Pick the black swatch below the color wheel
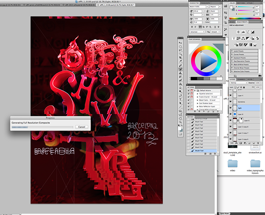 [194, 79]
